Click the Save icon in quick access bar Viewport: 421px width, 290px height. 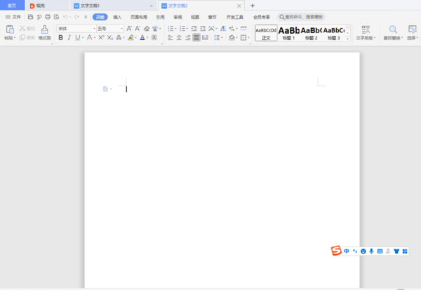pyautogui.click(x=30, y=16)
